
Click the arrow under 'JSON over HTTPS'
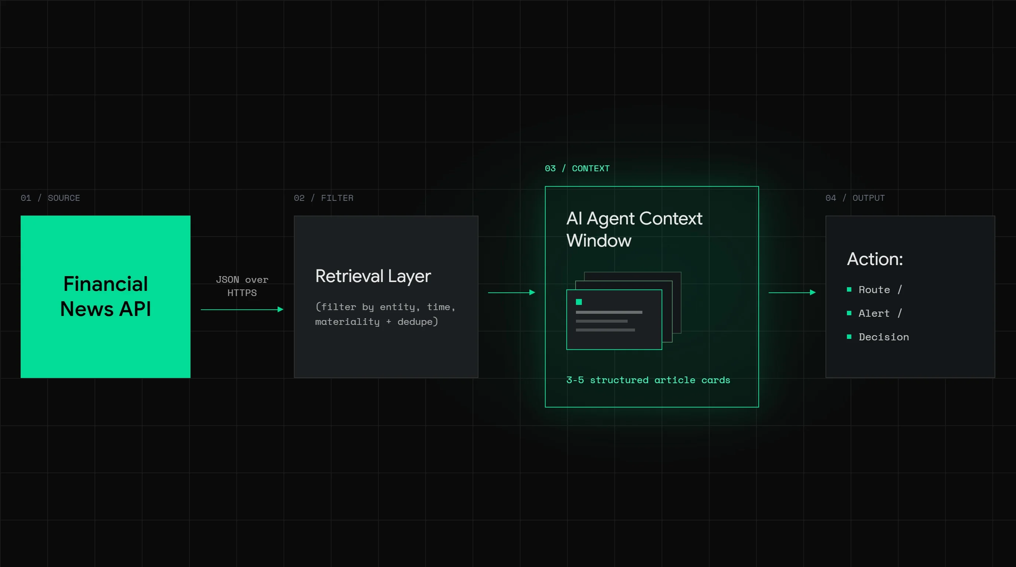point(242,309)
